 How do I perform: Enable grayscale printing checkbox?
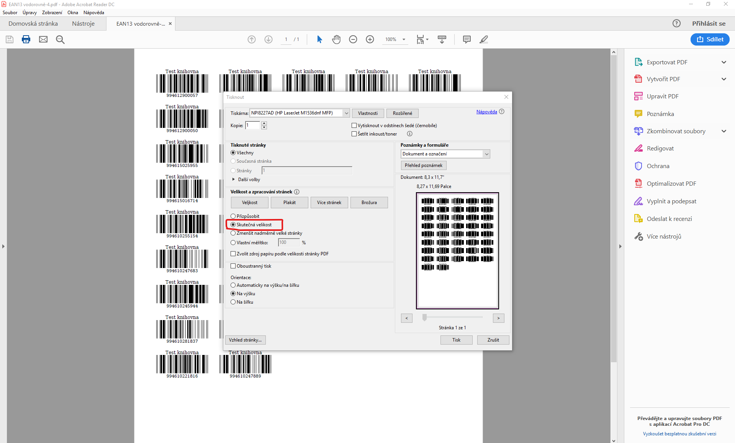pyautogui.click(x=354, y=126)
